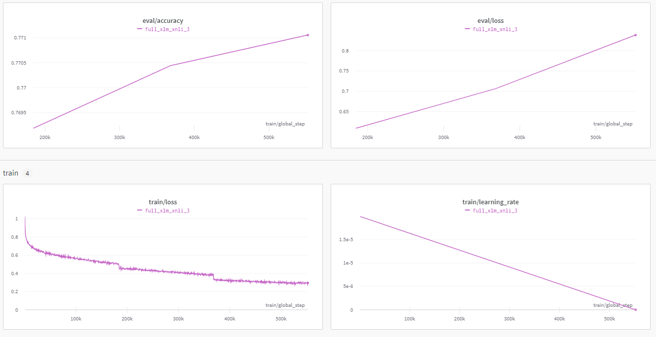Click purple legend line swatch in eval/accuracy
Screen dimensions: 656x337
click(x=140, y=29)
